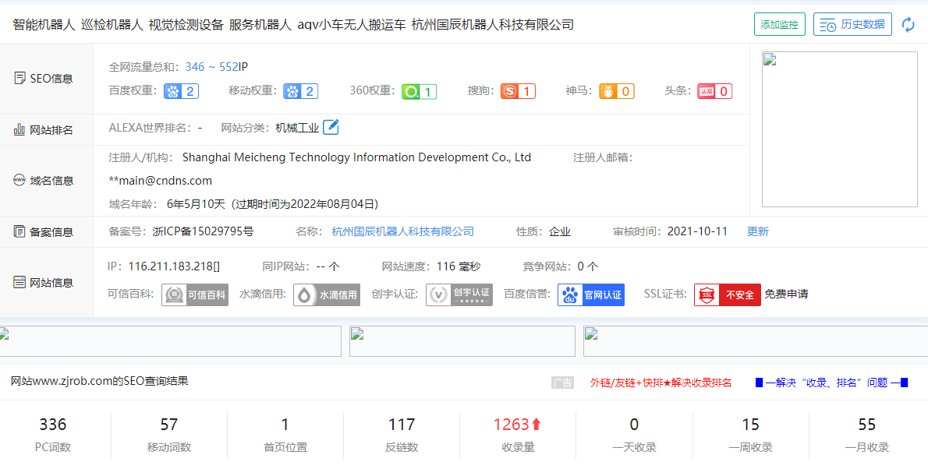Click the middle banner image placeholder
Viewport: 928px width, 476px height.
point(462,341)
